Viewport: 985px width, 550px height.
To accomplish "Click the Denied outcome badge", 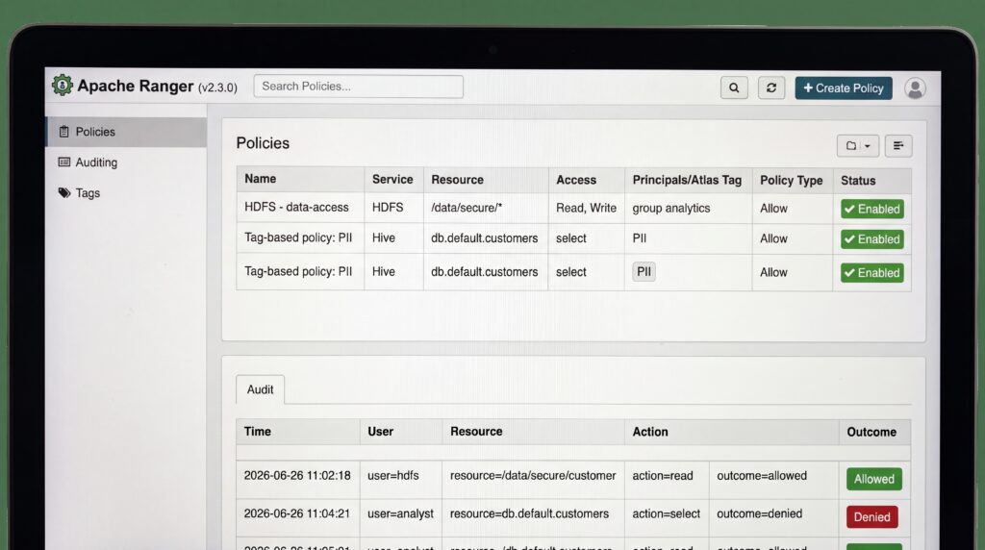I will [x=871, y=516].
